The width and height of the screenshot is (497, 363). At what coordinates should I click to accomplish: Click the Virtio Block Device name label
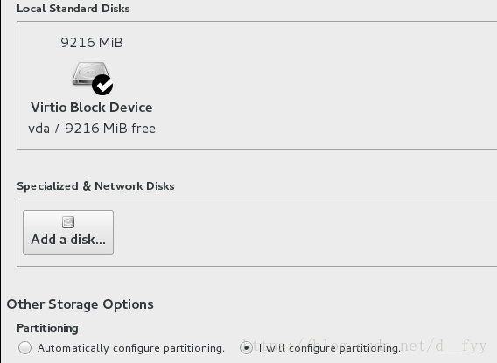click(92, 108)
